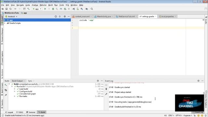The height and width of the screenshot is (117, 208).
Task: Click the Collapse All icon in Project panel
Action: 60,17
